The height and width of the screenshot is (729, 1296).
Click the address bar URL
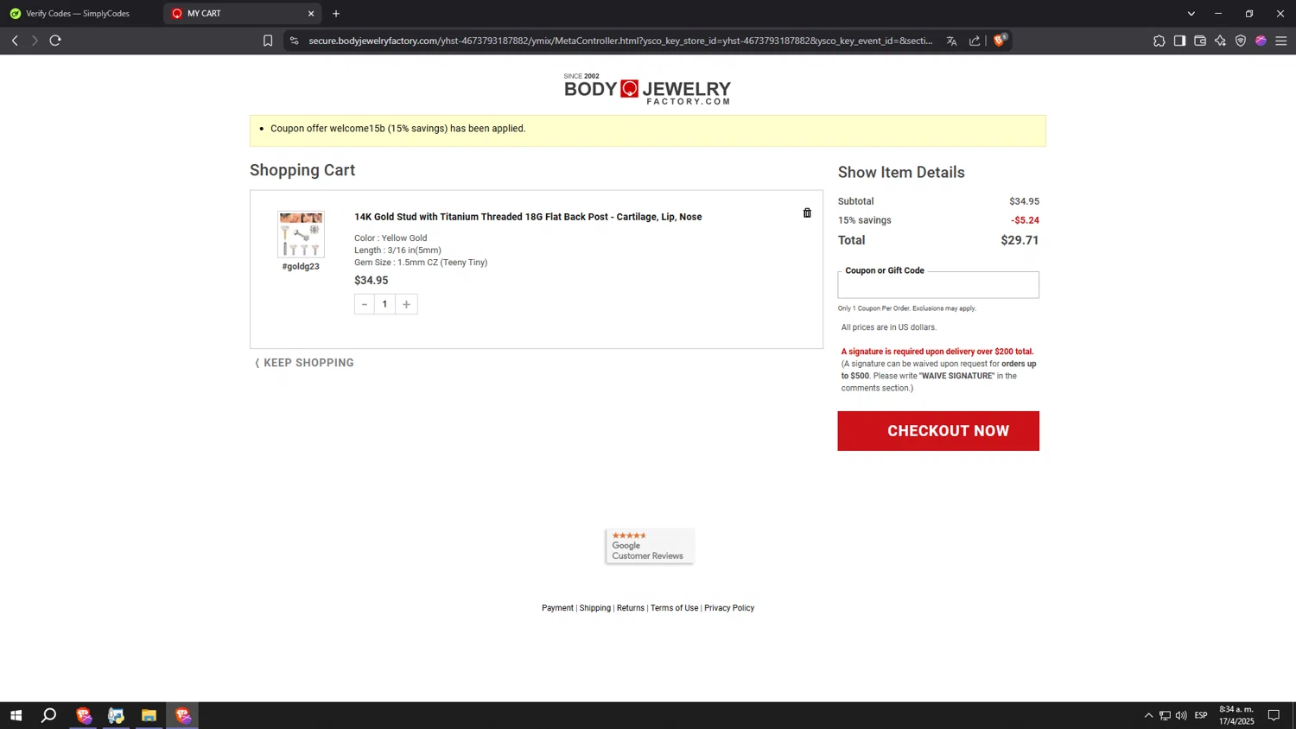620,41
